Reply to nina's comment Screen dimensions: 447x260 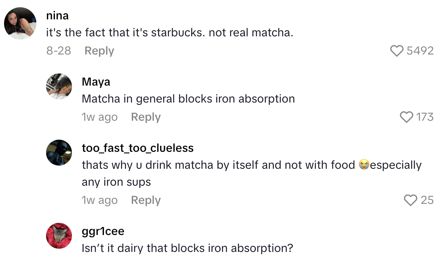pos(99,50)
